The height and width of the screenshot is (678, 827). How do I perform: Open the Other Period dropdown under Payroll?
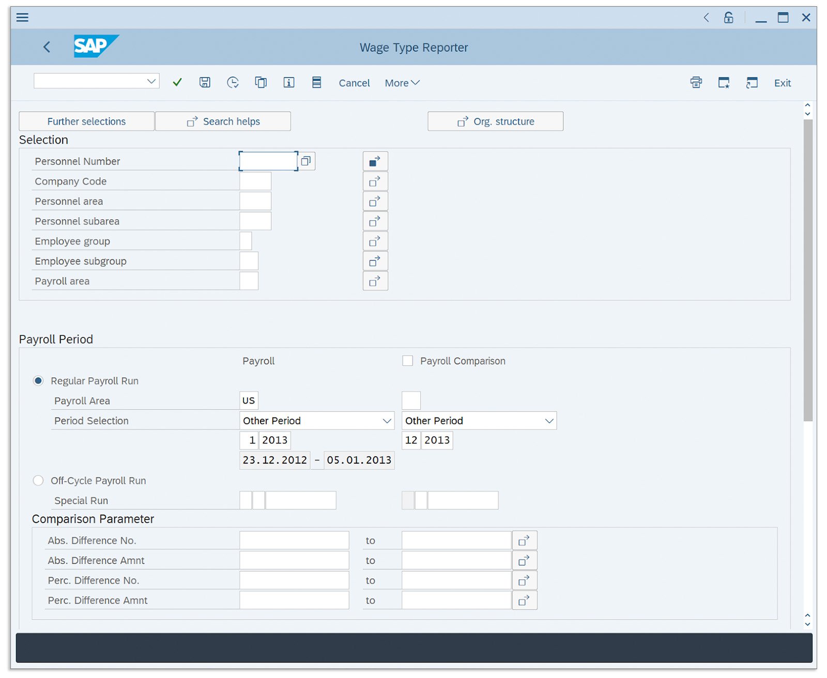click(387, 420)
